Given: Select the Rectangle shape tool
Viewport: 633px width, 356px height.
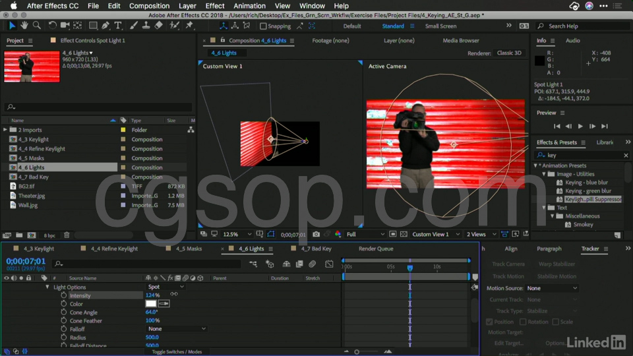Looking at the screenshot, I should tap(93, 26).
